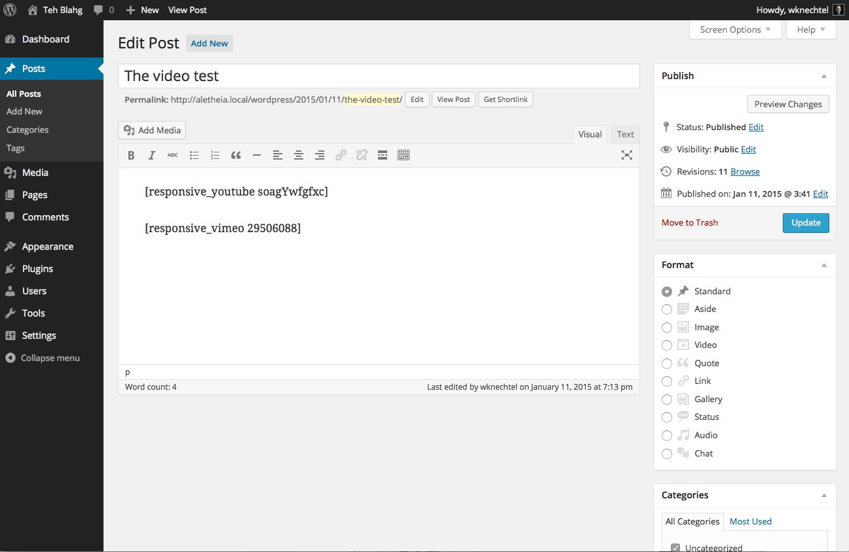Insert a blockquote in the post
849x552 pixels.
coord(236,155)
